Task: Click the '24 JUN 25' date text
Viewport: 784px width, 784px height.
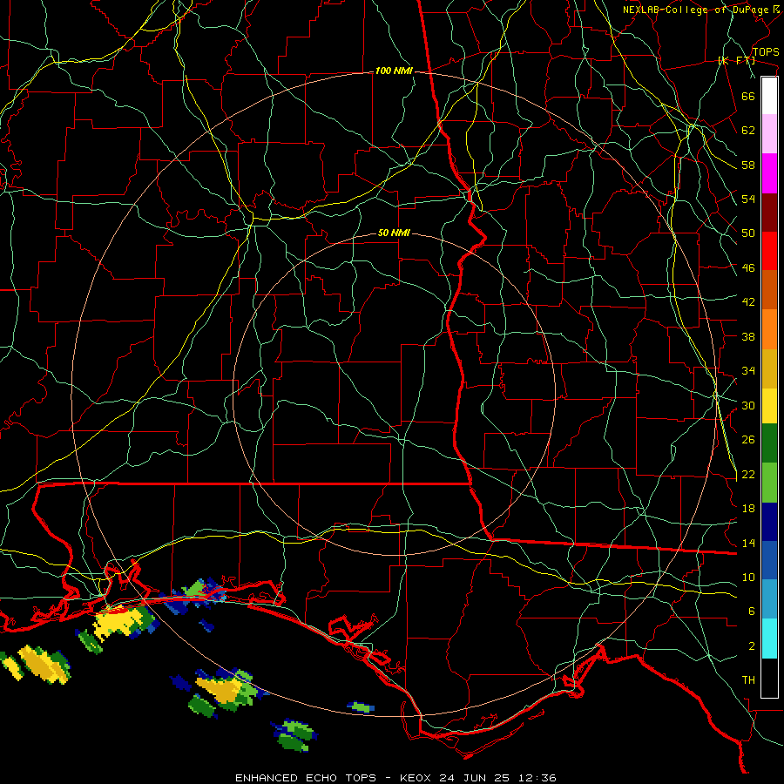Action: pos(475,778)
